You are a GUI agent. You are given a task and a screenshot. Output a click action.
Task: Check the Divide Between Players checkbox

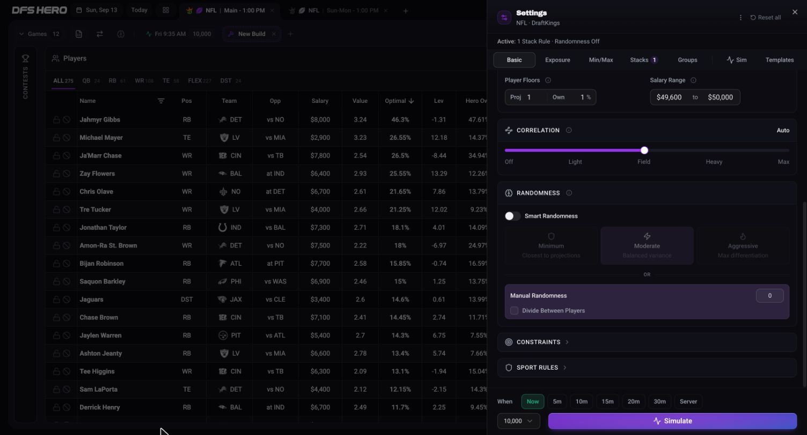pyautogui.click(x=514, y=311)
